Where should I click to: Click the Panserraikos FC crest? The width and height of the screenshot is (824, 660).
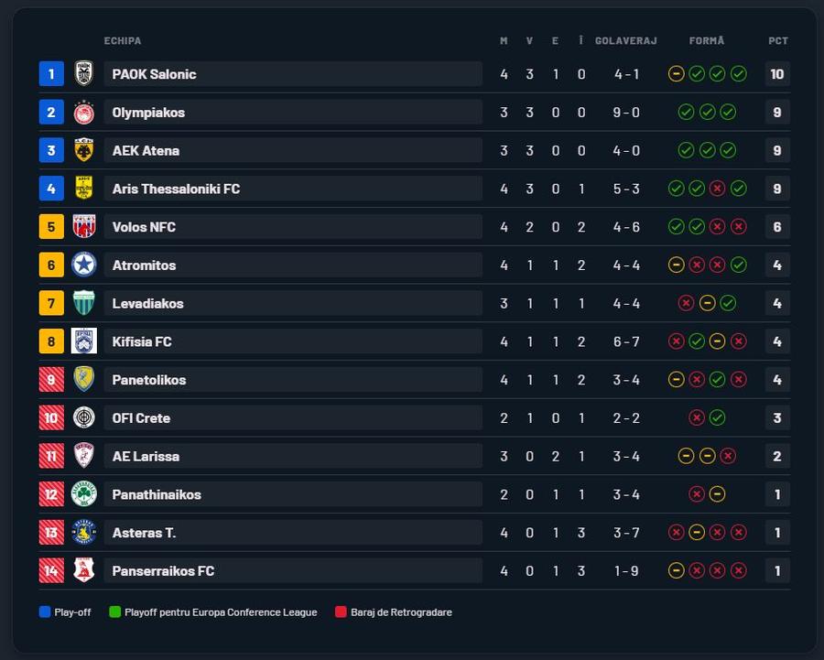pos(84,570)
